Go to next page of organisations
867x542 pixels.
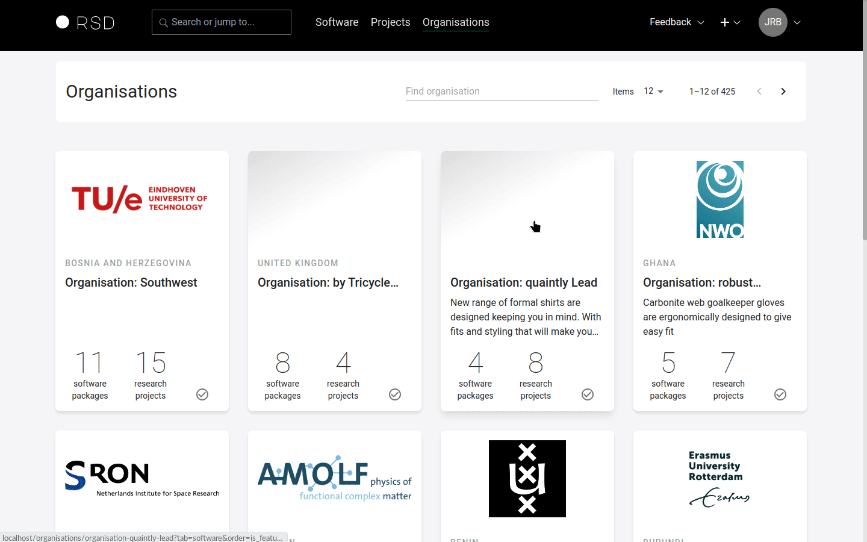[783, 92]
